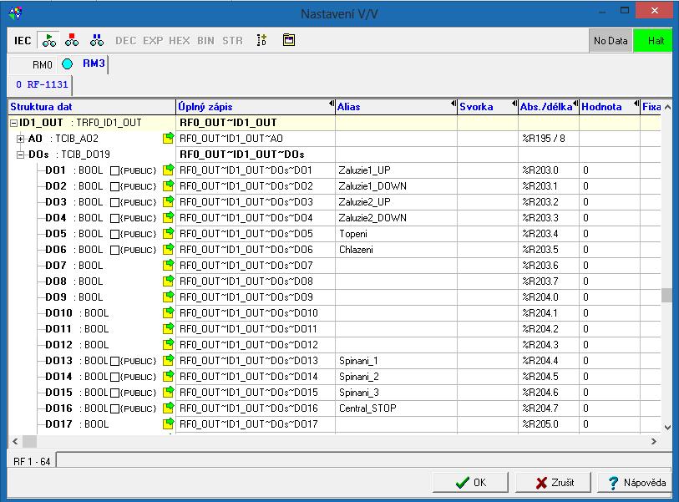Screen dimensions: 679x502
Task: Select the Topeni alias cell
Action: (396, 234)
